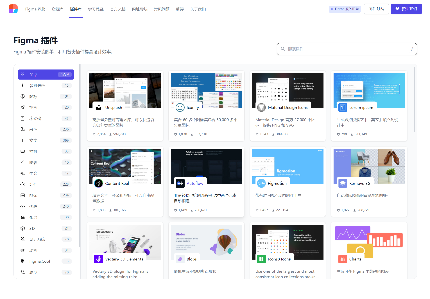Click the Remove BG logo icon
This screenshot has width=430, height=299.
343,183
